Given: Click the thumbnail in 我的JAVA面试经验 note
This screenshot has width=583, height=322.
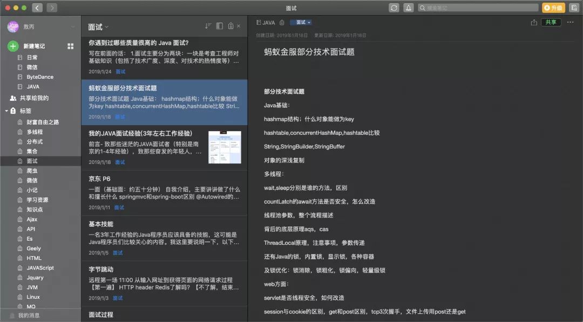Looking at the screenshot, I should 225,147.
